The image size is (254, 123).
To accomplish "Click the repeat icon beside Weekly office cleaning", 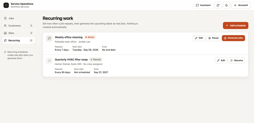I will [49, 38].
